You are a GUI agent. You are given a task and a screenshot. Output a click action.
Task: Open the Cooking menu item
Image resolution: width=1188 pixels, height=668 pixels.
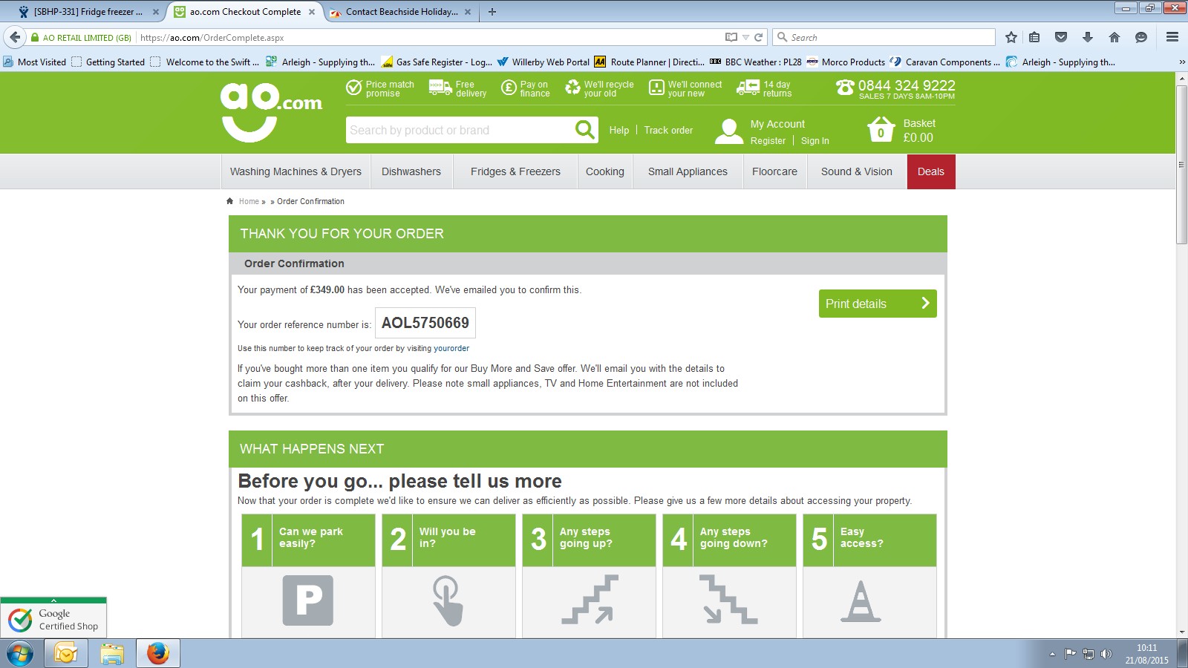605,171
